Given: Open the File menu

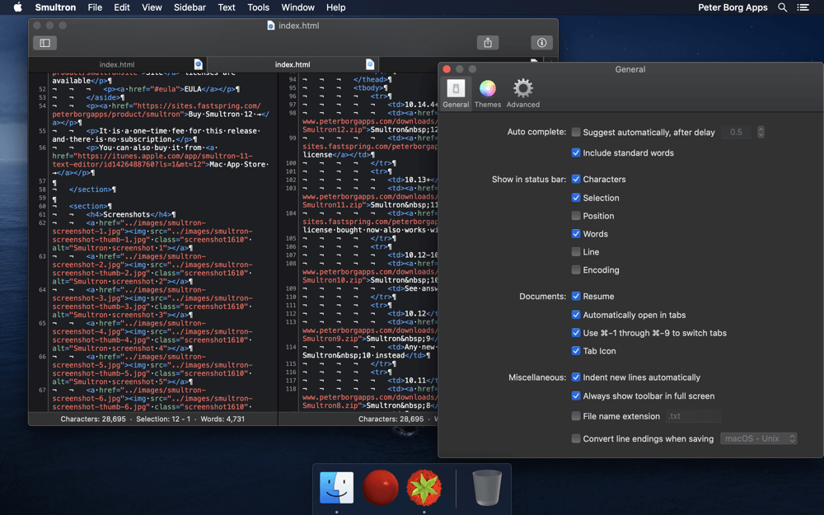Looking at the screenshot, I should pyautogui.click(x=95, y=7).
